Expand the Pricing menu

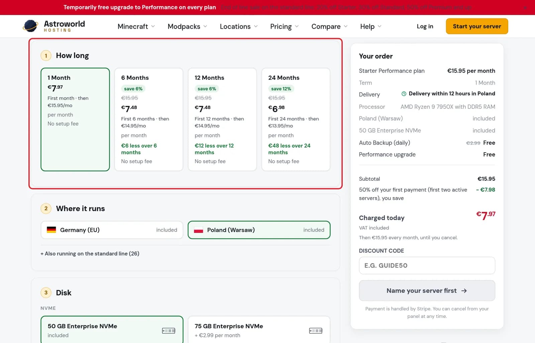pos(284,26)
